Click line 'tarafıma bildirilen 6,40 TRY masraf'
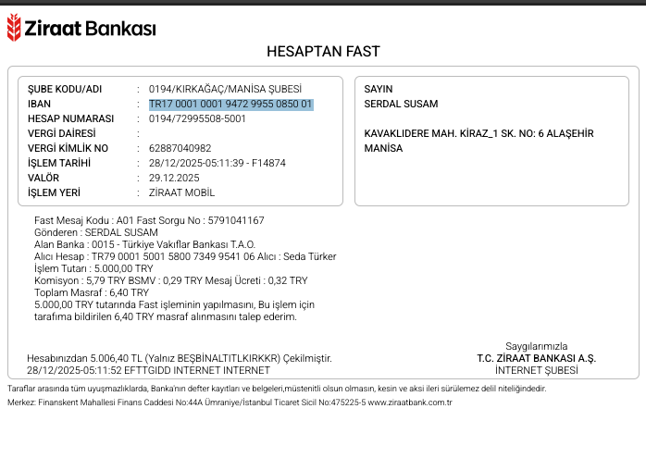Viewport: 646px width, 458px height. coord(166,317)
